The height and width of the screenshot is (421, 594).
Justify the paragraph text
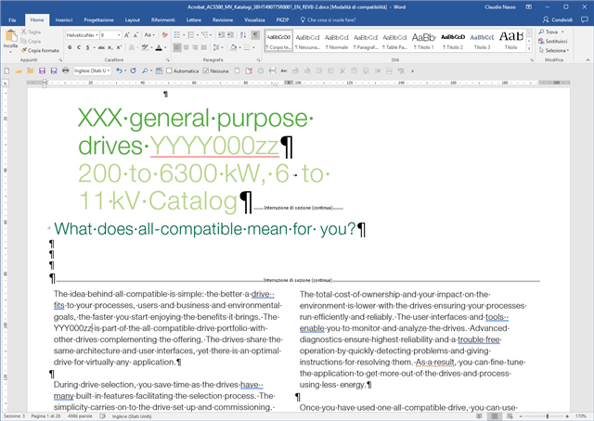204,47
